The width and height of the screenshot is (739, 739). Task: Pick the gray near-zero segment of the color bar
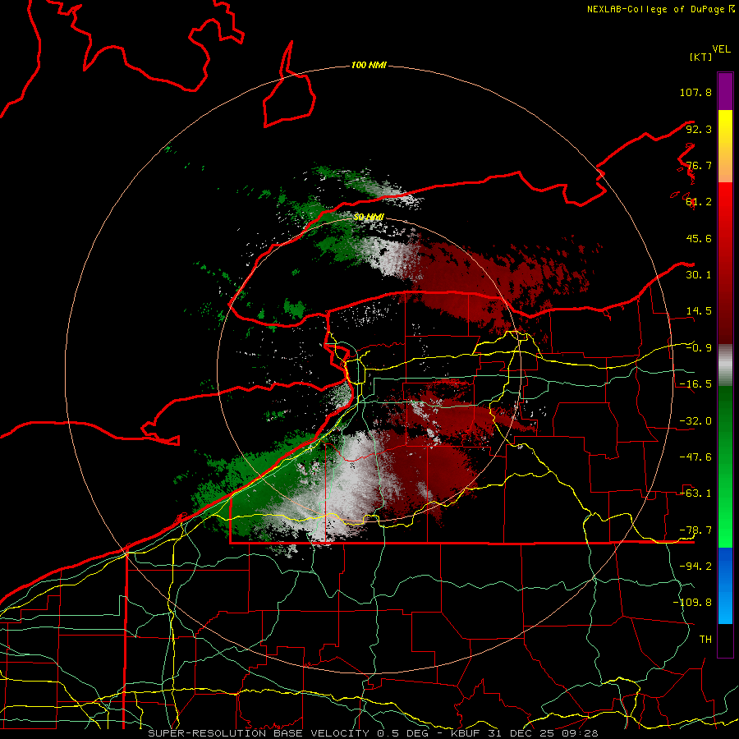(x=725, y=365)
